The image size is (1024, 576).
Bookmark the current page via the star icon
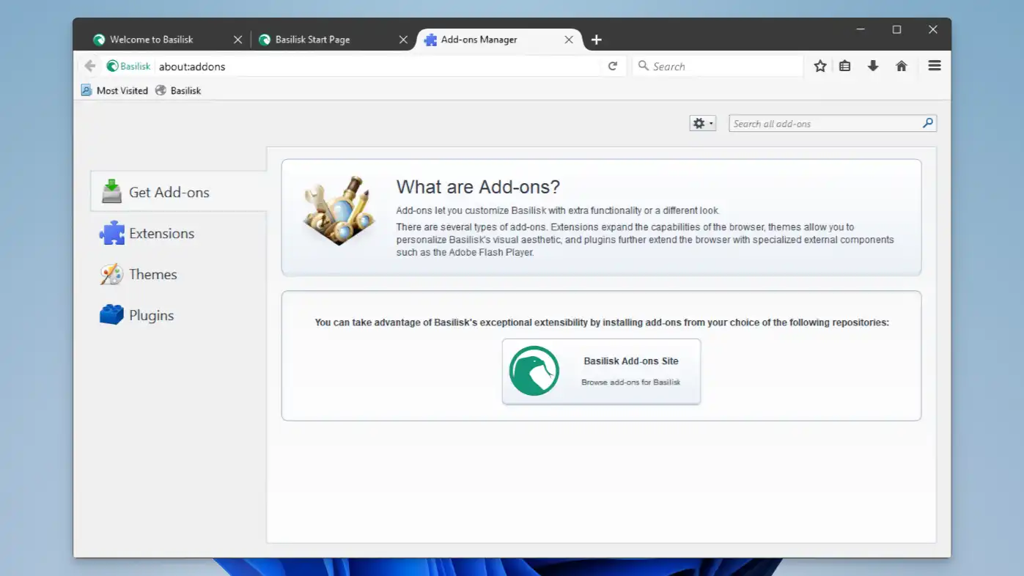[x=819, y=65]
